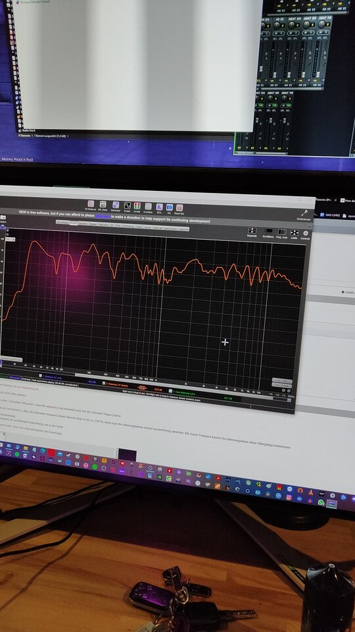Viewport: 355px width, 632px height.
Task: Switch to the Spectrogram tab
Action: tap(171, 228)
